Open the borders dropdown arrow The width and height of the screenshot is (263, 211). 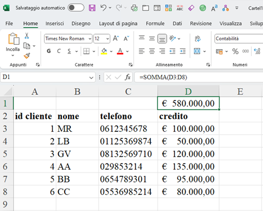(x=94, y=51)
